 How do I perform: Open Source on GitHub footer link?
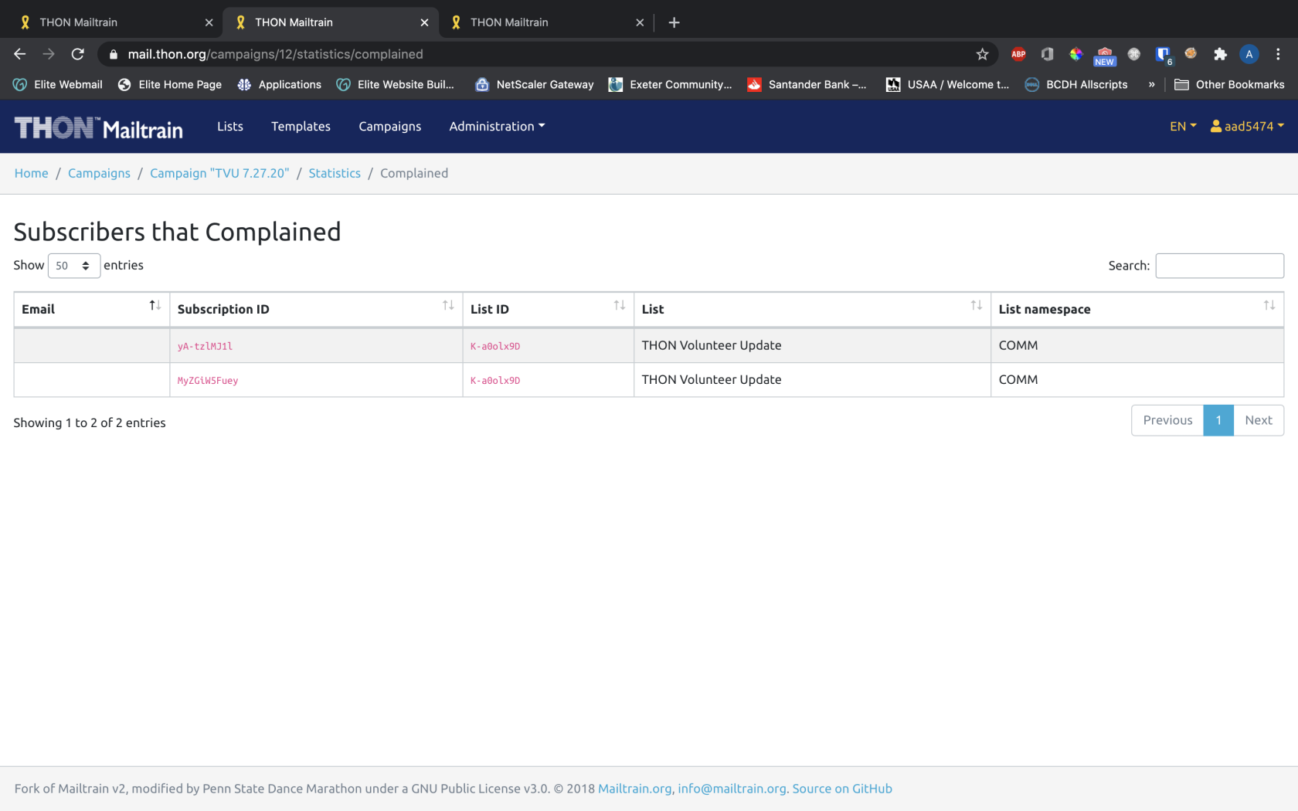pos(842,789)
